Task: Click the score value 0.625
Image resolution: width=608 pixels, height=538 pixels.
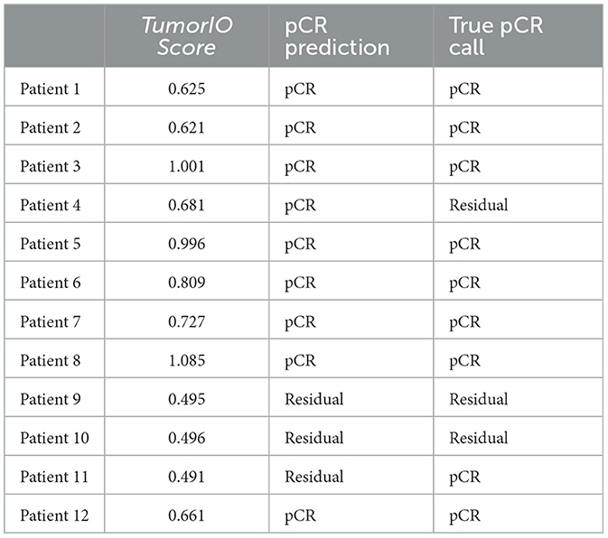Action: coord(186,88)
